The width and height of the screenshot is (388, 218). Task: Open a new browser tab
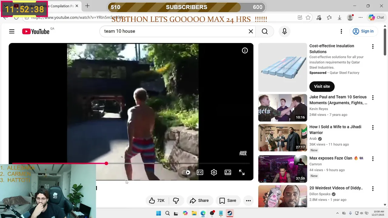pyautogui.click(x=87, y=6)
